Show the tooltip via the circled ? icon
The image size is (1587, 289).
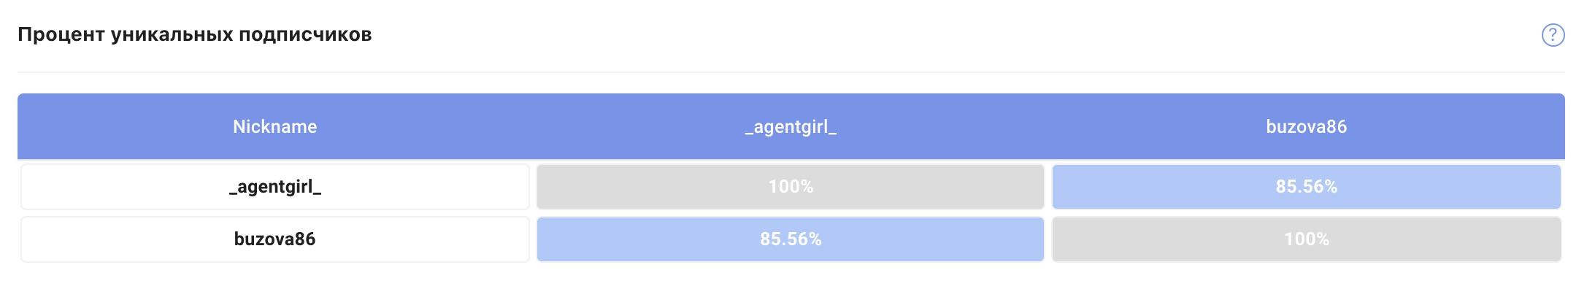[x=1553, y=35]
